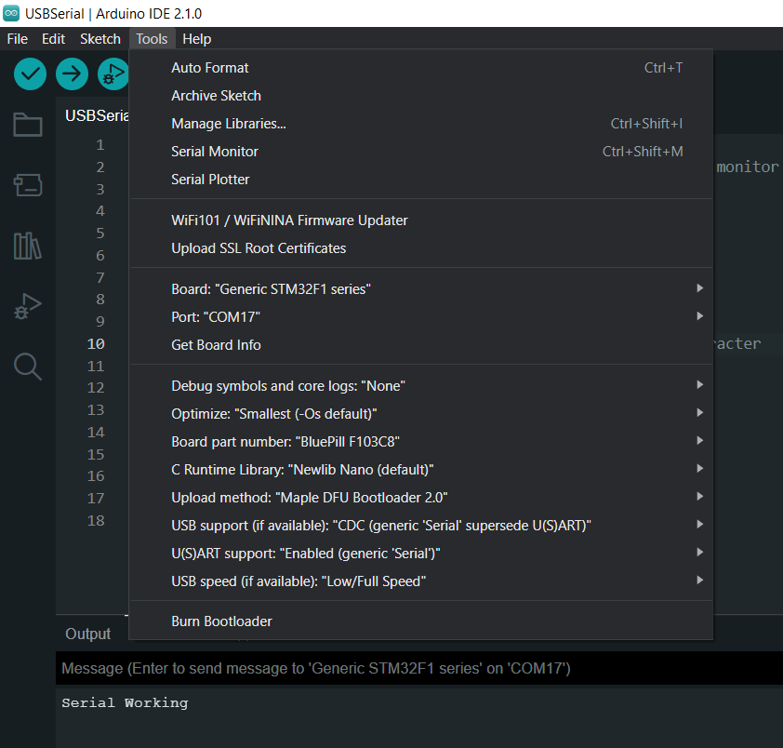Click the 'Serial Working' output line

[x=125, y=703]
